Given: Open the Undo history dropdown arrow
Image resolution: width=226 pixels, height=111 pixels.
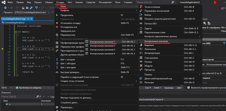Looking at the screenshot, I should tap(39, 8).
